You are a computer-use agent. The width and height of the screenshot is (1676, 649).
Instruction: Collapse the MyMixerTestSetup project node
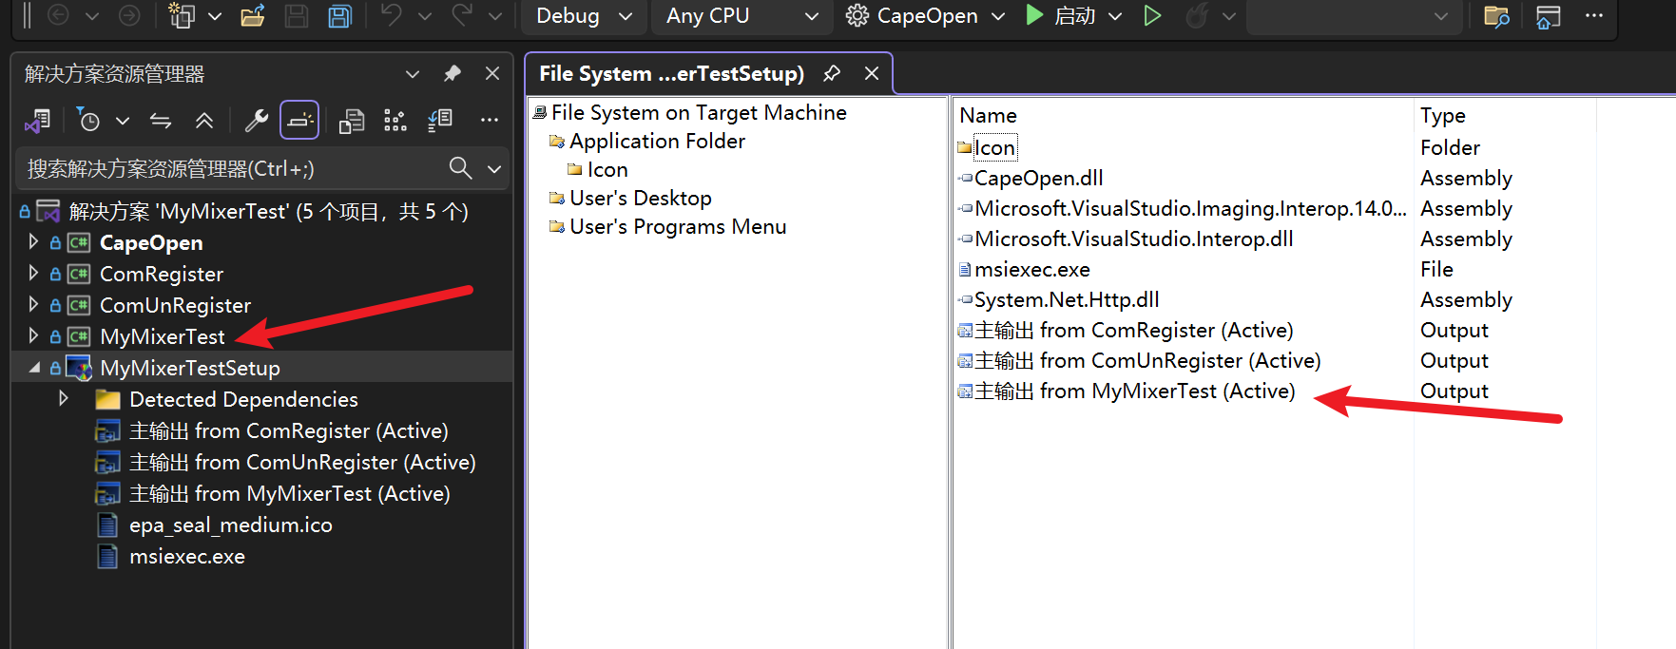(34, 368)
